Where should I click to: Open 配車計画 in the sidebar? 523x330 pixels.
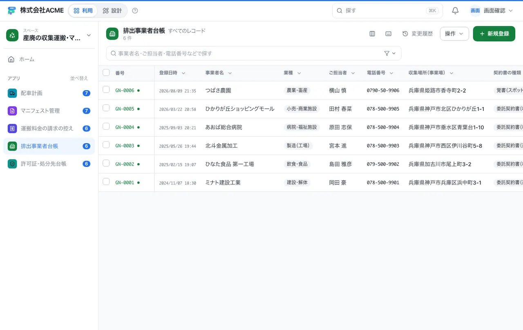[49, 93]
